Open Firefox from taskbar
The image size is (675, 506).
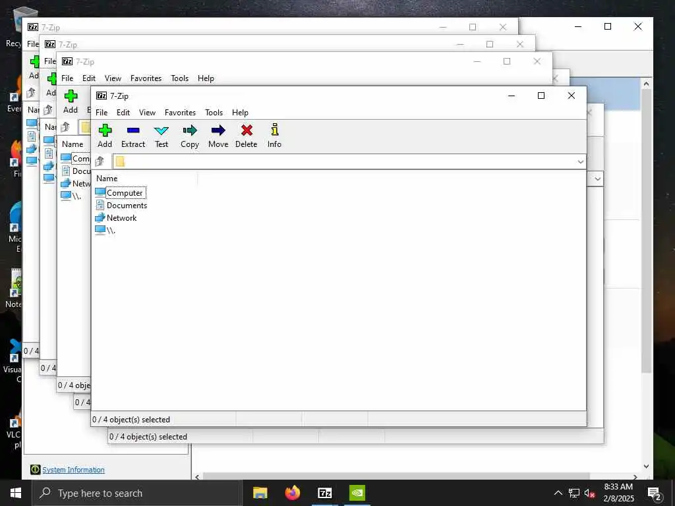click(x=293, y=493)
